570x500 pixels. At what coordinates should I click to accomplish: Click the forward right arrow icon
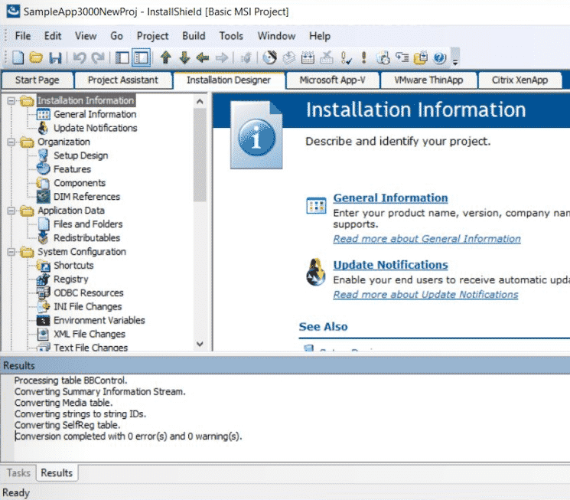coord(221,58)
